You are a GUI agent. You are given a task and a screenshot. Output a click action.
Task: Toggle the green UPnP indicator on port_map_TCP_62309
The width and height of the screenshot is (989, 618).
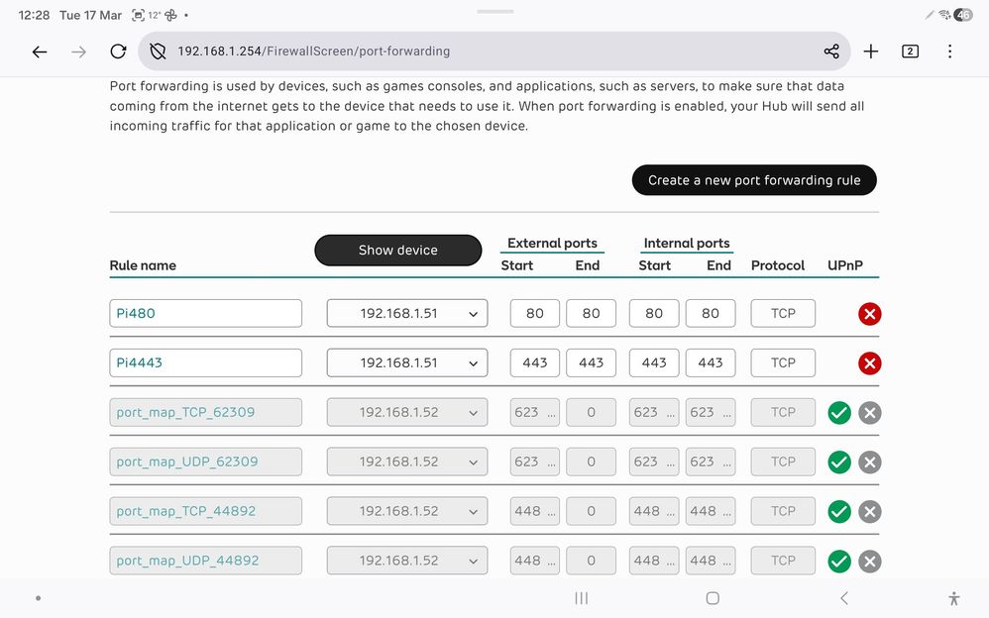pyautogui.click(x=839, y=412)
